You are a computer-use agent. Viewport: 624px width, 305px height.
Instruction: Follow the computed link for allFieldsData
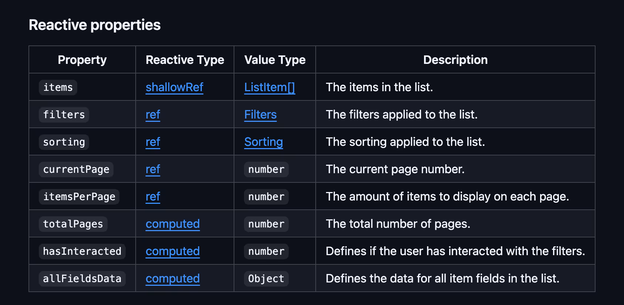click(173, 278)
